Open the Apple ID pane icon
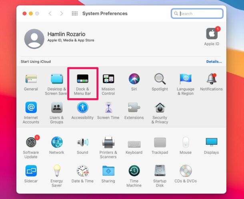 [x=212, y=34]
